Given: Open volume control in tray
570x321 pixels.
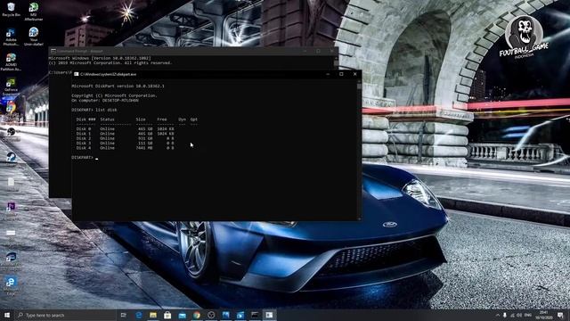Looking at the screenshot, I should point(519,315).
